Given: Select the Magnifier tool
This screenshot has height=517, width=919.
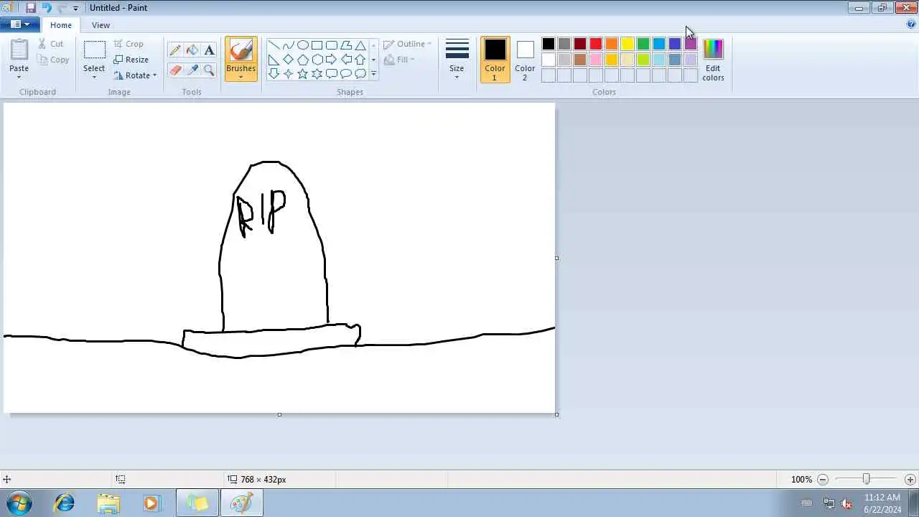Looking at the screenshot, I should click(x=209, y=70).
